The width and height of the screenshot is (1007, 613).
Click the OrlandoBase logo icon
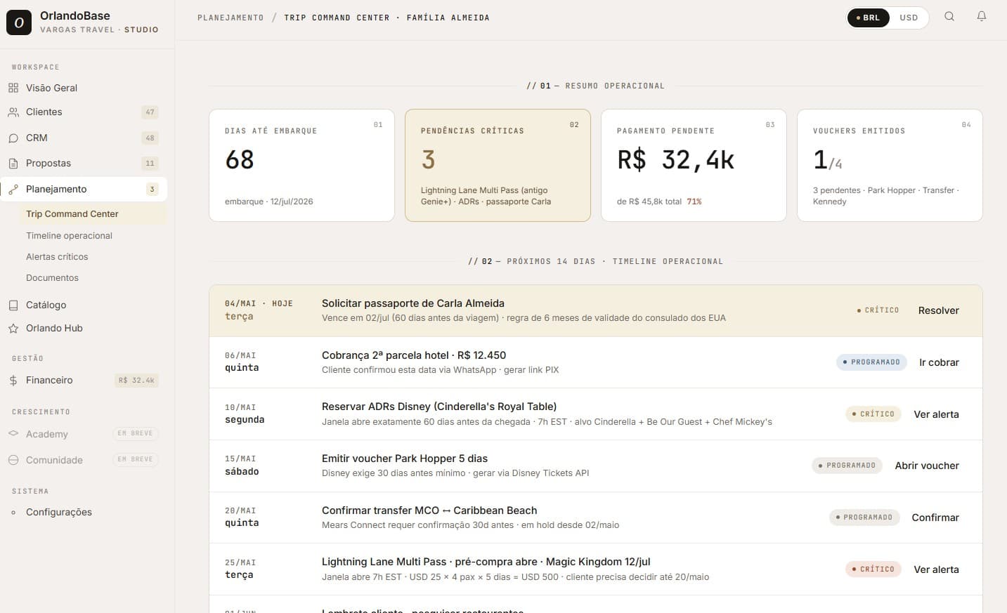click(19, 22)
